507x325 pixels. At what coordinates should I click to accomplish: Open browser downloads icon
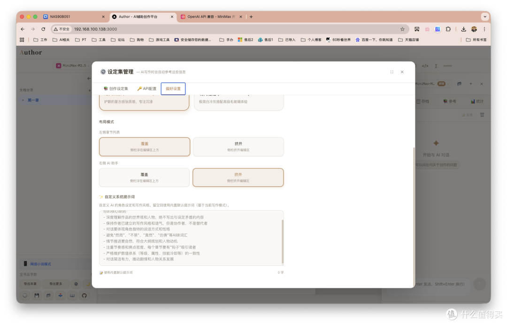point(464,29)
